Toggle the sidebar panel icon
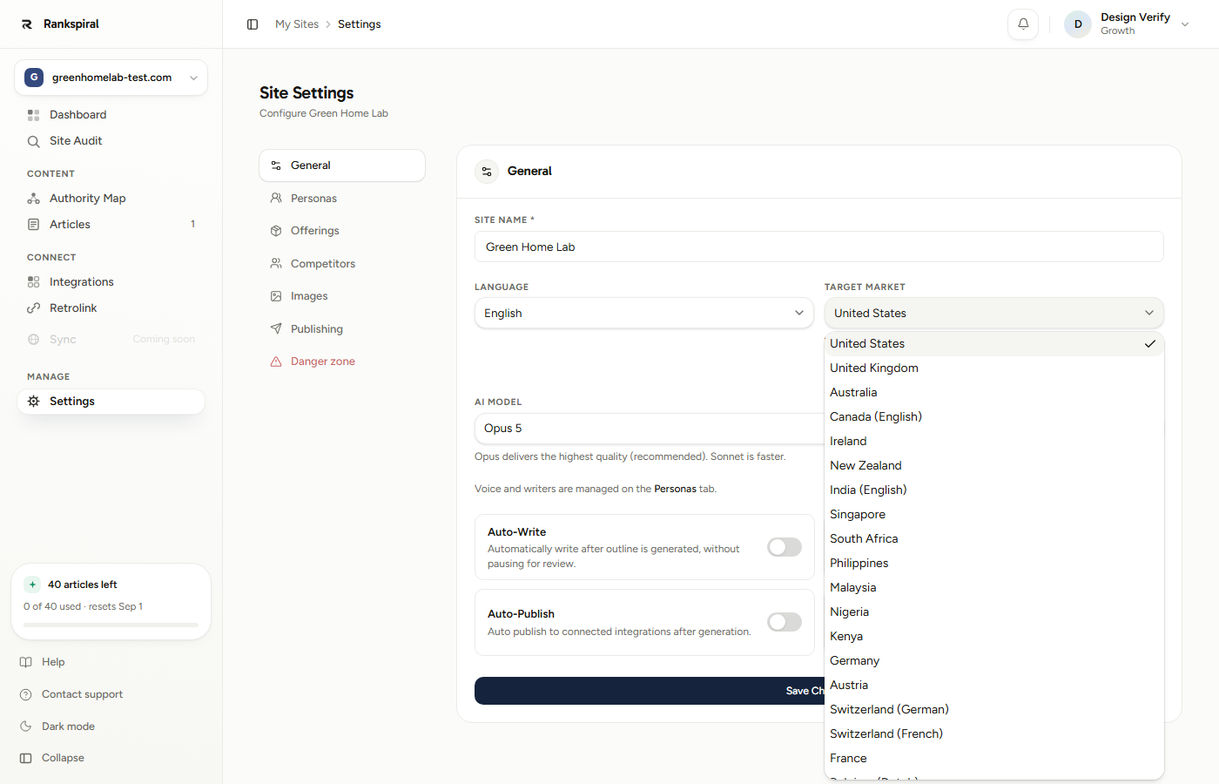Viewport: 1219px width, 784px height. 253,24
